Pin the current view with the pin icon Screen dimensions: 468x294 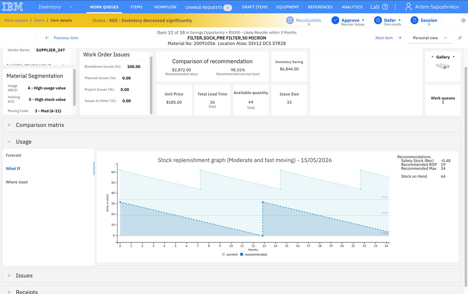(x=460, y=38)
